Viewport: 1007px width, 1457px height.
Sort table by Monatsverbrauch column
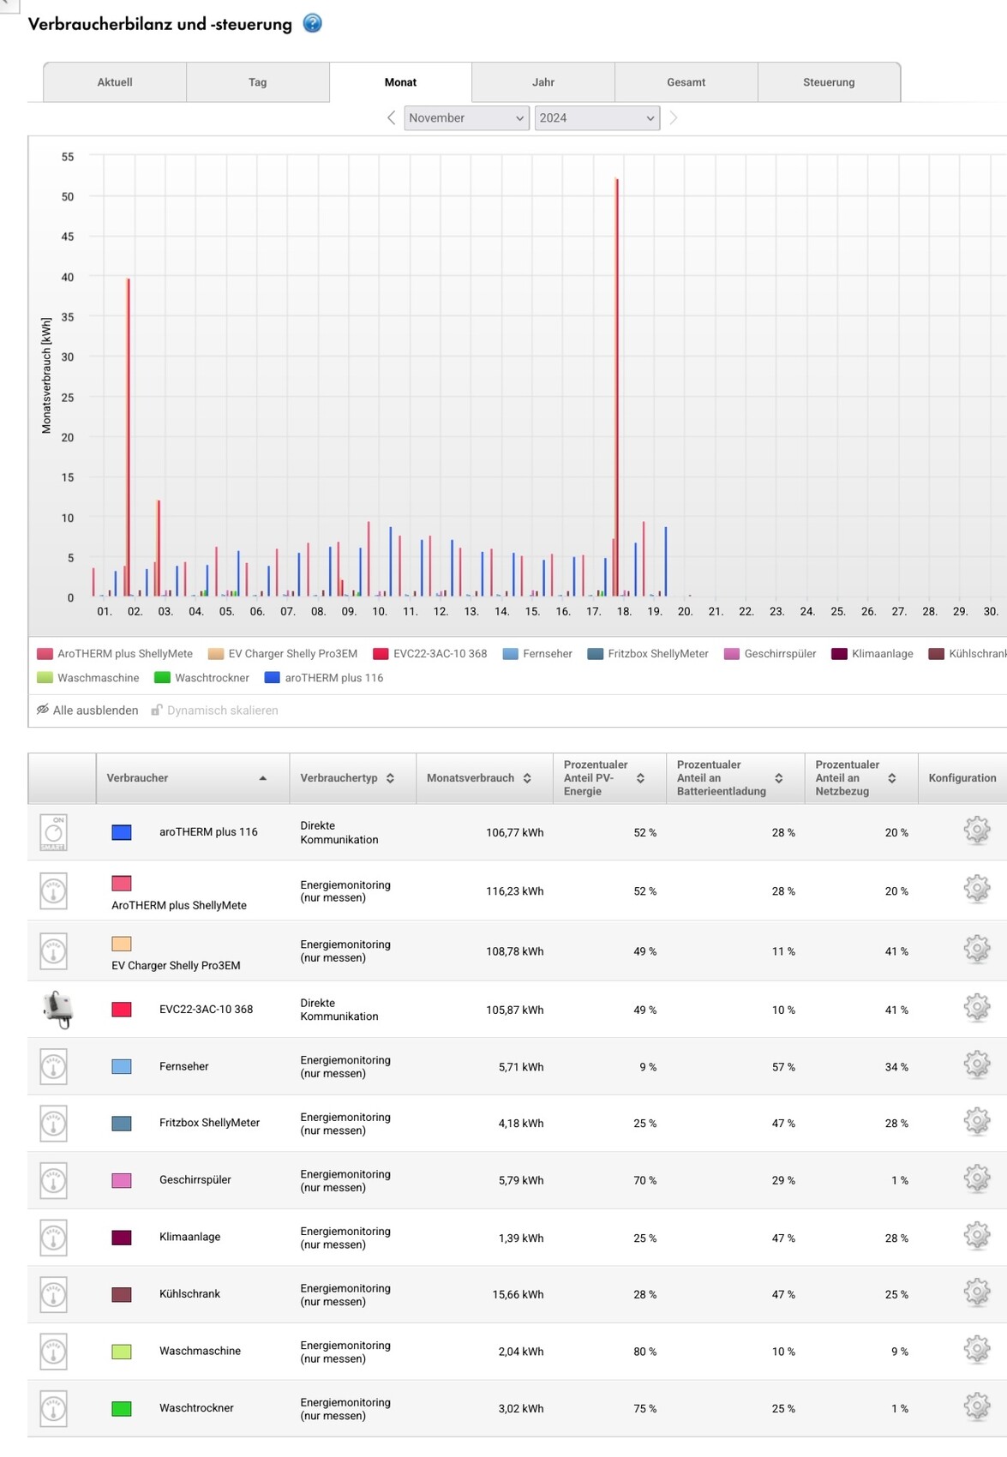(478, 778)
